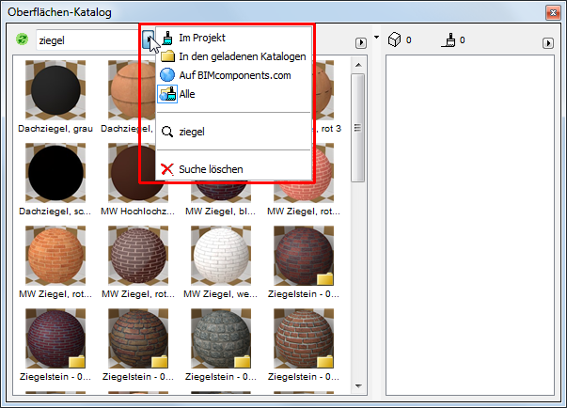
Task: Click scroll down arrow of surface list
Action: click(x=358, y=386)
